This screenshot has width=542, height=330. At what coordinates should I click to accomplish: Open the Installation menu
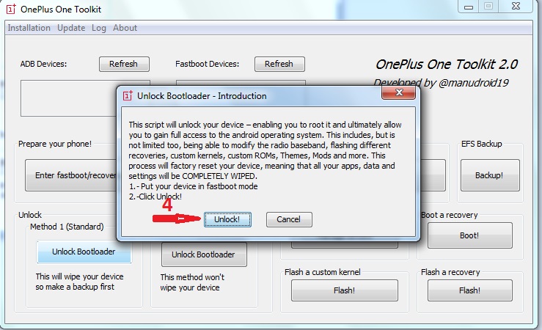[x=29, y=28]
